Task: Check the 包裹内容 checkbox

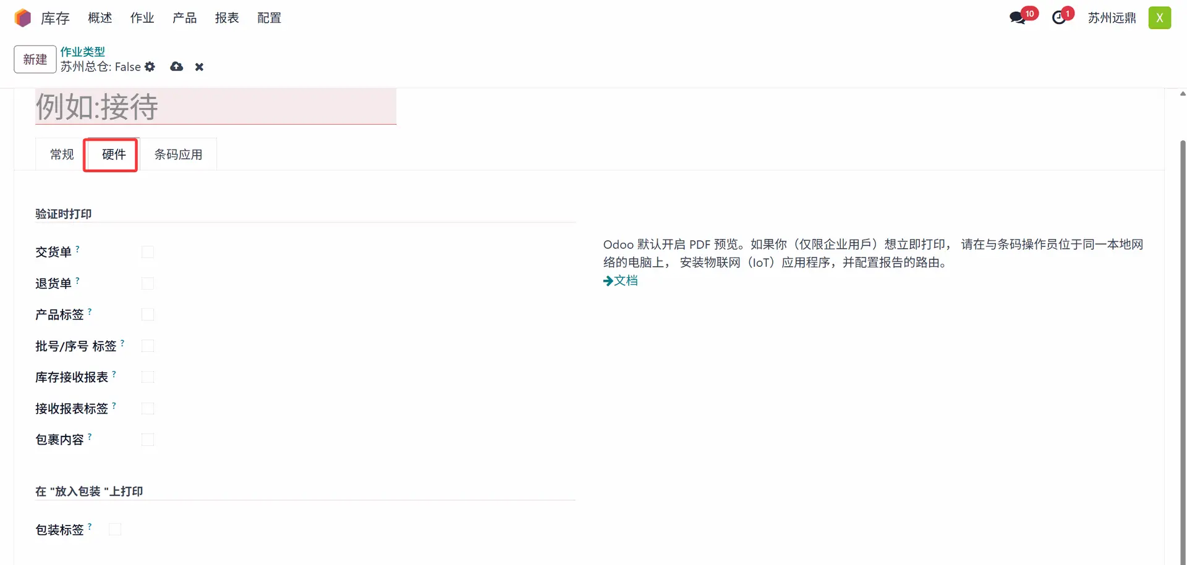Action: [148, 440]
